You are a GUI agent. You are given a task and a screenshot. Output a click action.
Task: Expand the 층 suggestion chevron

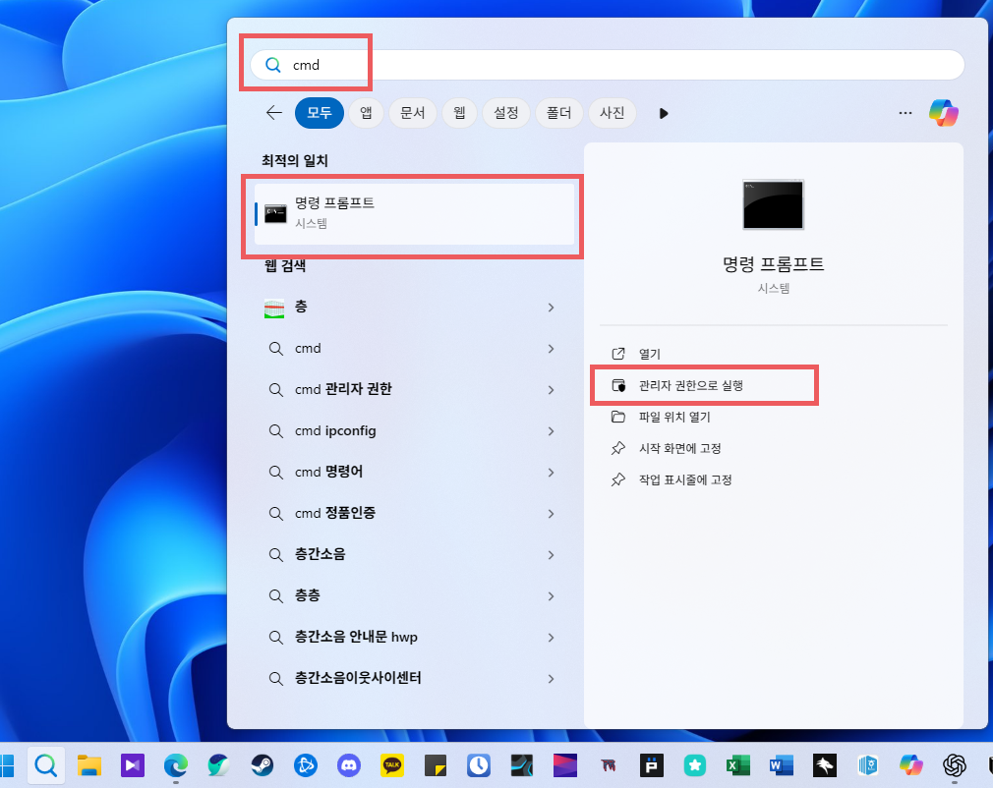pos(551,308)
